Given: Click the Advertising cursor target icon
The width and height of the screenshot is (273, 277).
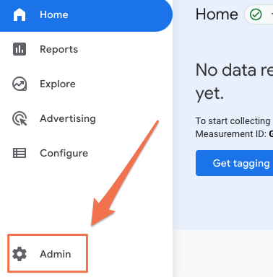Looking at the screenshot, I should pos(19,118).
